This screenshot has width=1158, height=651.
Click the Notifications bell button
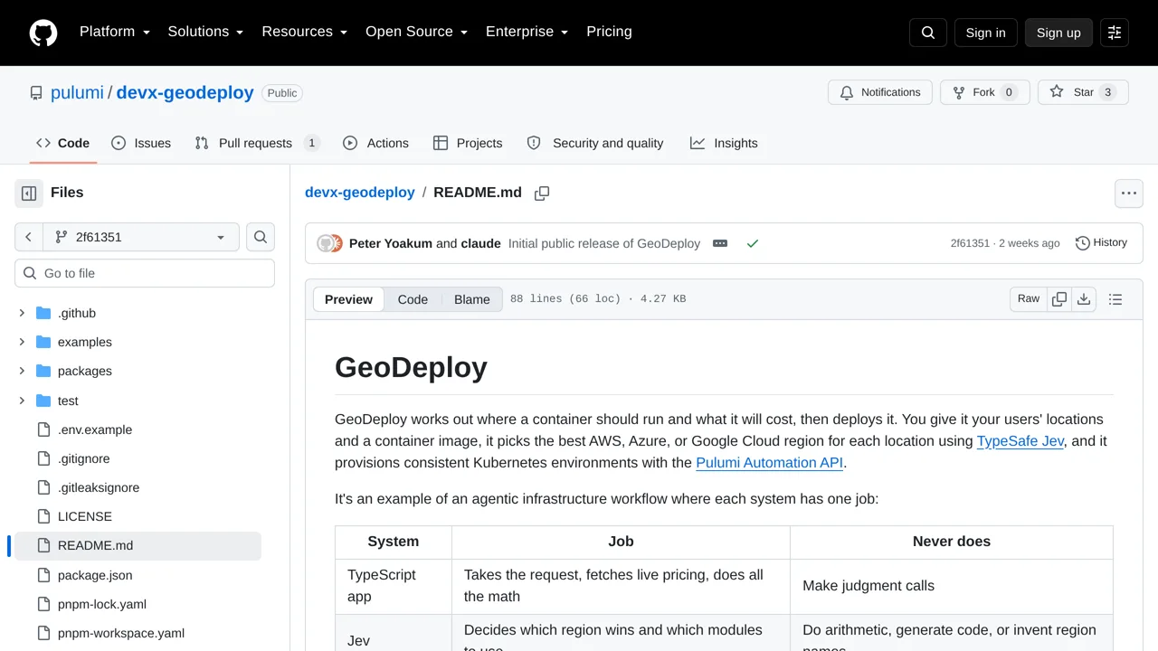pyautogui.click(x=880, y=92)
